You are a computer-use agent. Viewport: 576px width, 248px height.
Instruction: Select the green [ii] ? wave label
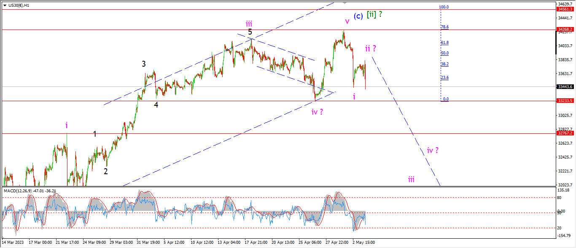coord(374,15)
